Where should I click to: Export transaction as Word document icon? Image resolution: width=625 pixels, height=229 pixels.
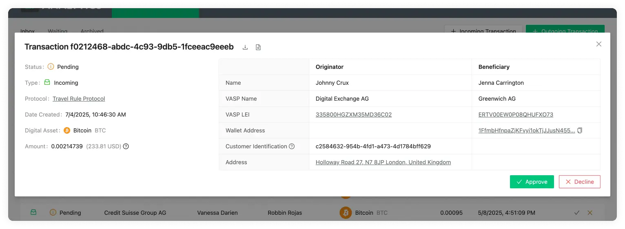(x=258, y=47)
